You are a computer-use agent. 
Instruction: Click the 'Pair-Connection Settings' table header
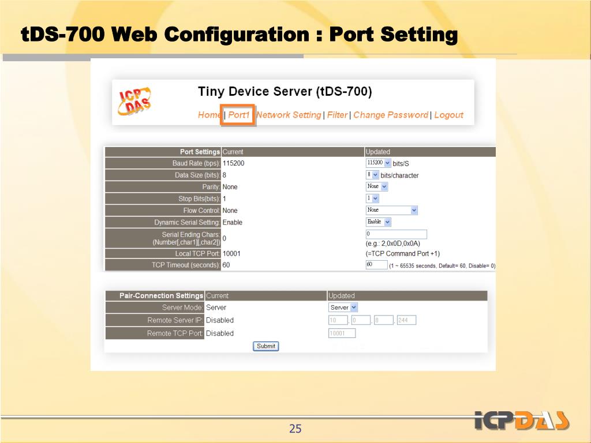coord(162,296)
